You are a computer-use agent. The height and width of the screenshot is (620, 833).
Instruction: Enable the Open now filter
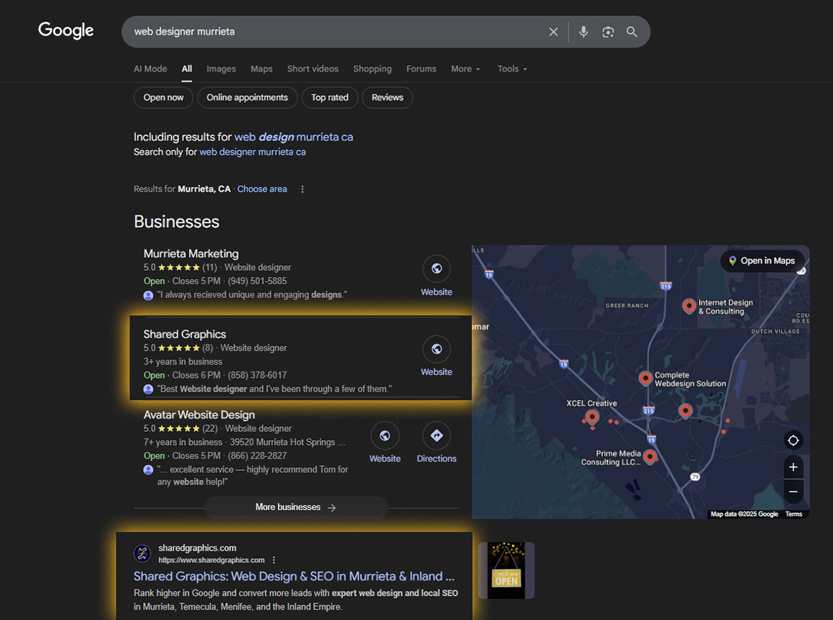click(163, 97)
